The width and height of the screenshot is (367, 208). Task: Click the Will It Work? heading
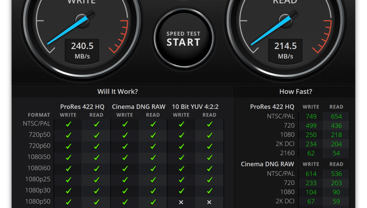tap(118, 92)
